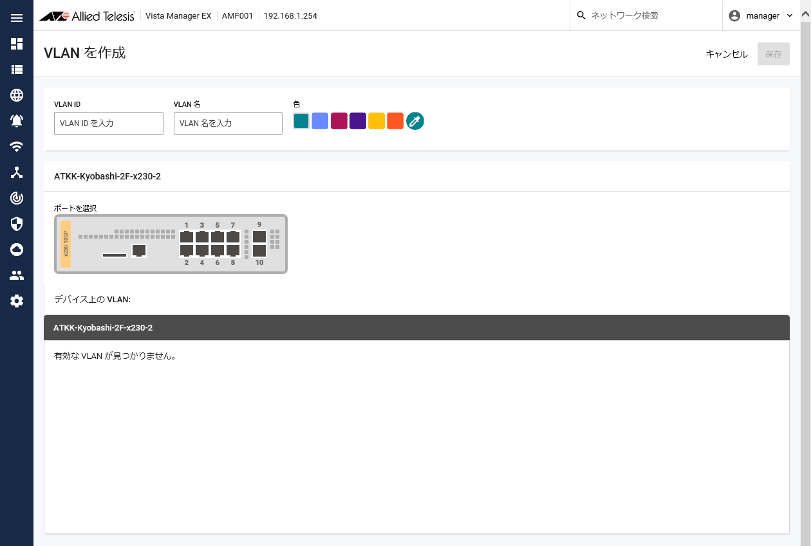
Task: Expand the manager user dropdown
Action: tap(761, 15)
